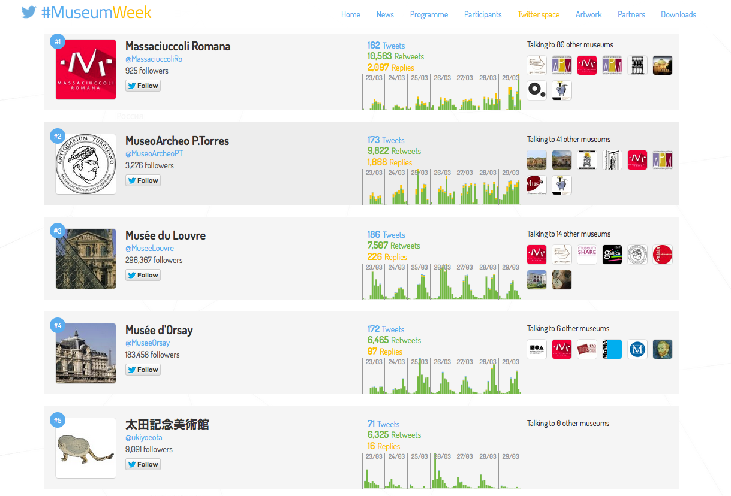Screen dimensions: 731x496
Task: Go to the Home page
Action: point(351,14)
